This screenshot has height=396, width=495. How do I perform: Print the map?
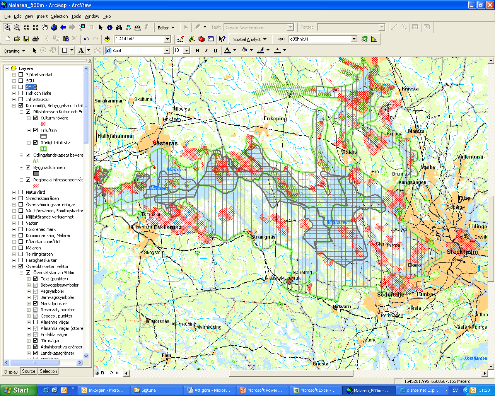click(36, 39)
